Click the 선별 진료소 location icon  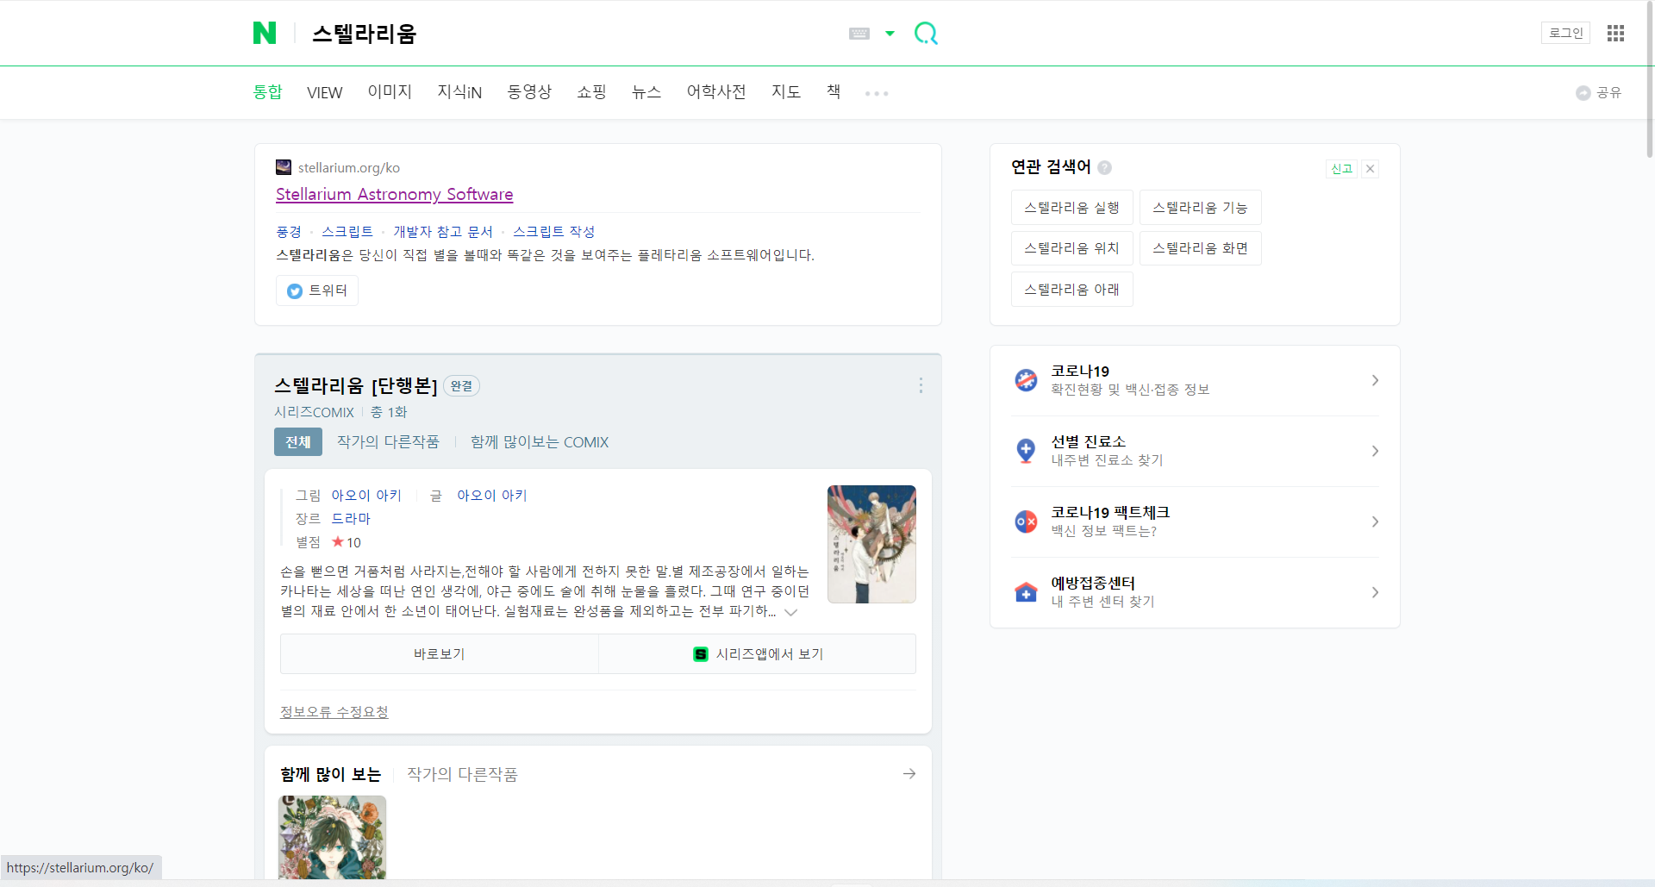(1026, 451)
